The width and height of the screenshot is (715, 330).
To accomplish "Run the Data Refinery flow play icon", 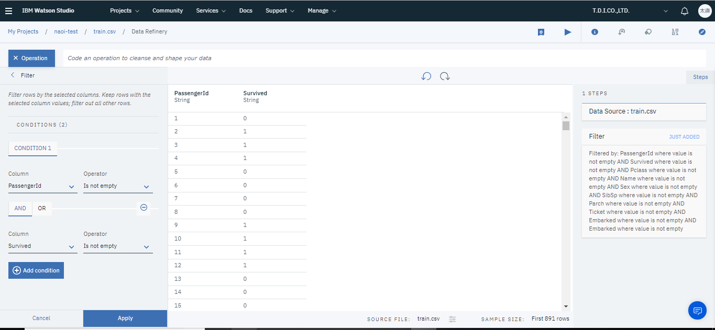I will click(567, 32).
